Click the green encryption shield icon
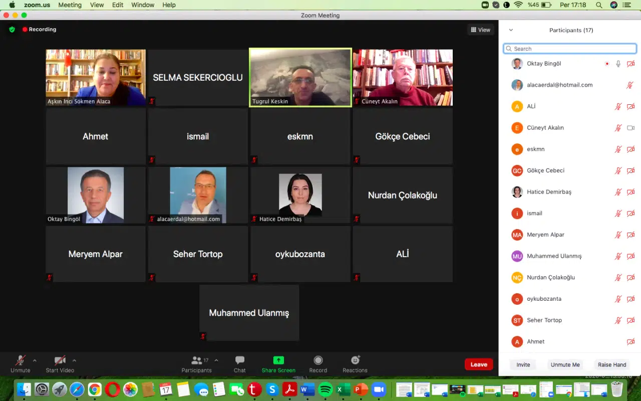This screenshot has width=641, height=401. 12,30
